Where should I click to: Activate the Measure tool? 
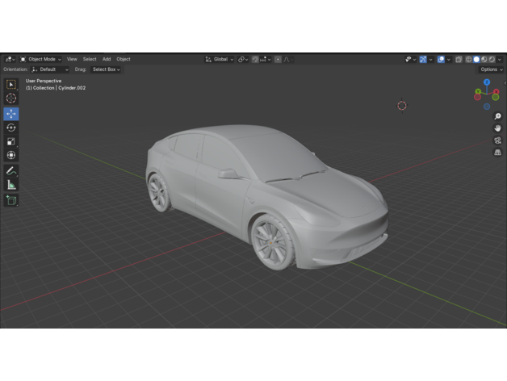[x=11, y=185]
